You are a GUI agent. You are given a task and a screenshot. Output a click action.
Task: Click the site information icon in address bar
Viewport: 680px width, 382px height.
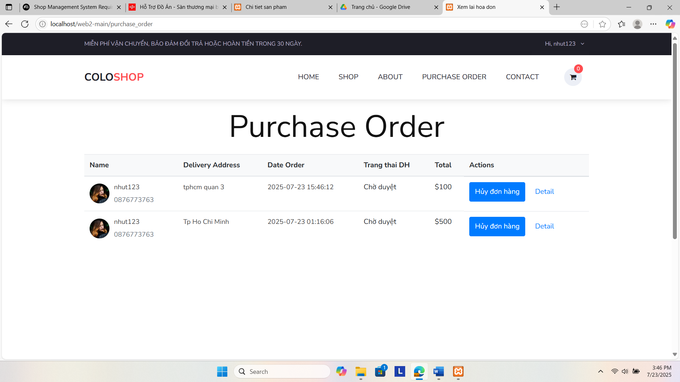tap(42, 24)
